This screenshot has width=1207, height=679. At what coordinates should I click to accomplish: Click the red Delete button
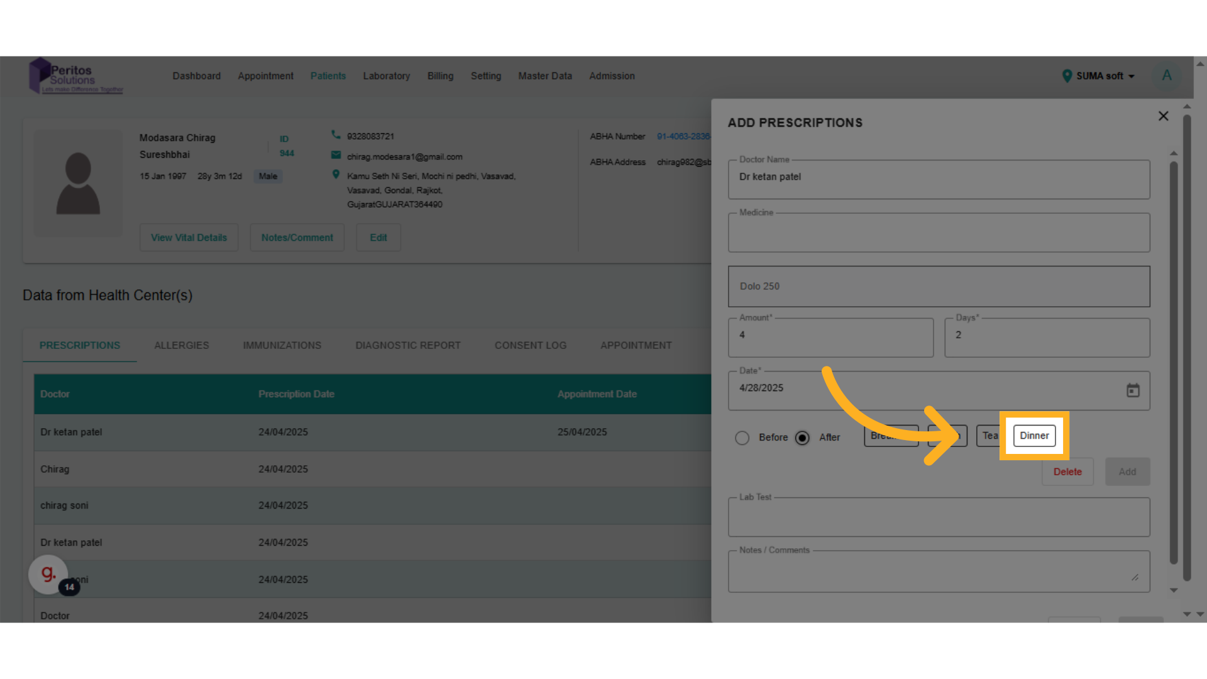click(1067, 472)
